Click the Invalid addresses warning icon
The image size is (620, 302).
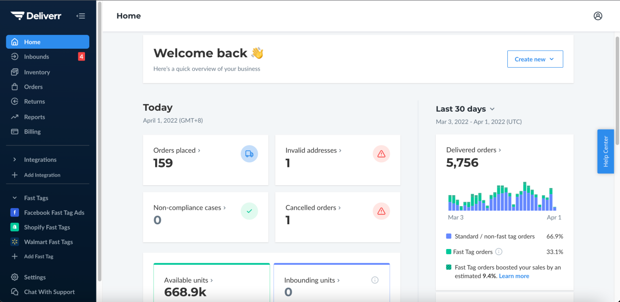click(381, 154)
